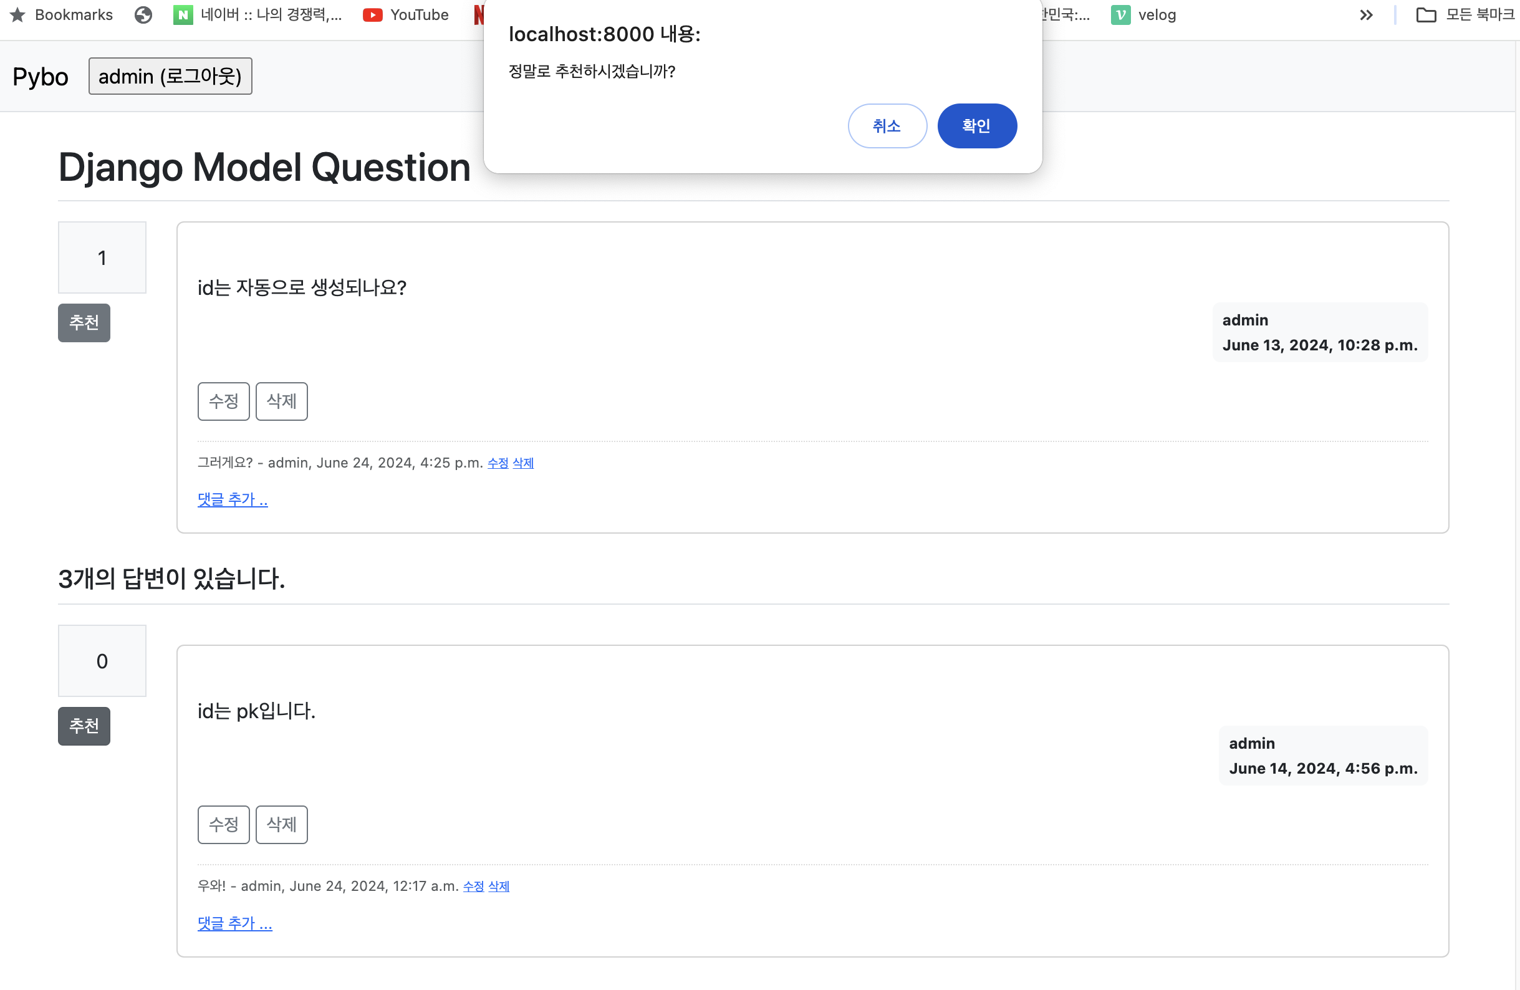This screenshot has height=990, width=1520.
Task: Open the globe bookmark icon
Action: point(143,15)
